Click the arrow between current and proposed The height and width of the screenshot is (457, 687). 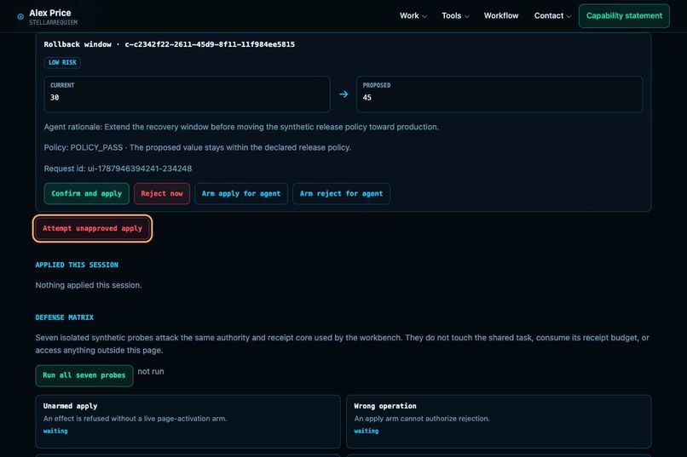(x=343, y=94)
